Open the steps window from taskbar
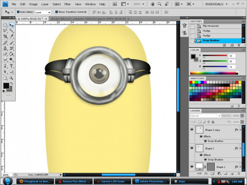 pos(189,181)
